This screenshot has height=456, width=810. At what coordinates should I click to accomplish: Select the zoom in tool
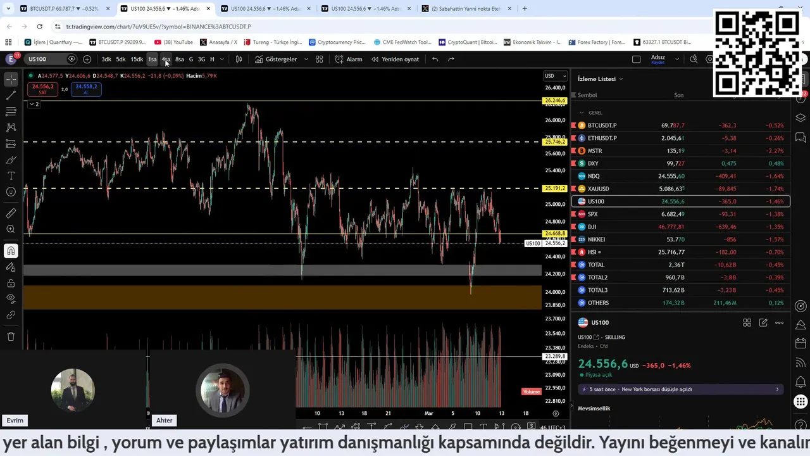(11, 229)
